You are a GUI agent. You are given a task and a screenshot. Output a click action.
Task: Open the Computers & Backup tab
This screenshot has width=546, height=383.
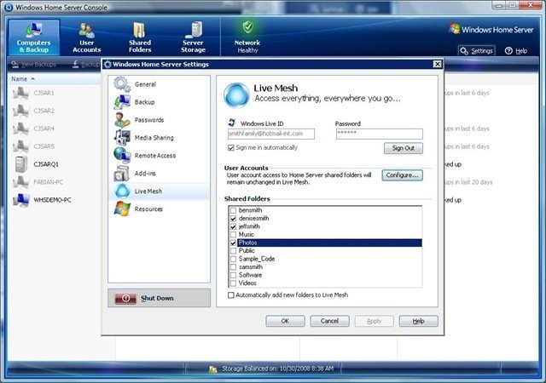tap(34, 37)
